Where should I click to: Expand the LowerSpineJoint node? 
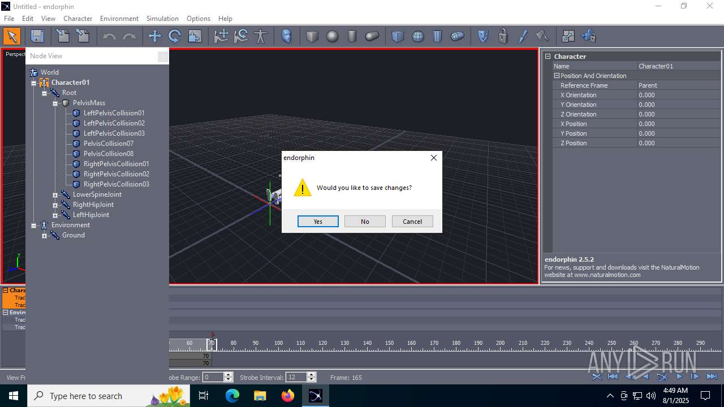[x=55, y=195]
